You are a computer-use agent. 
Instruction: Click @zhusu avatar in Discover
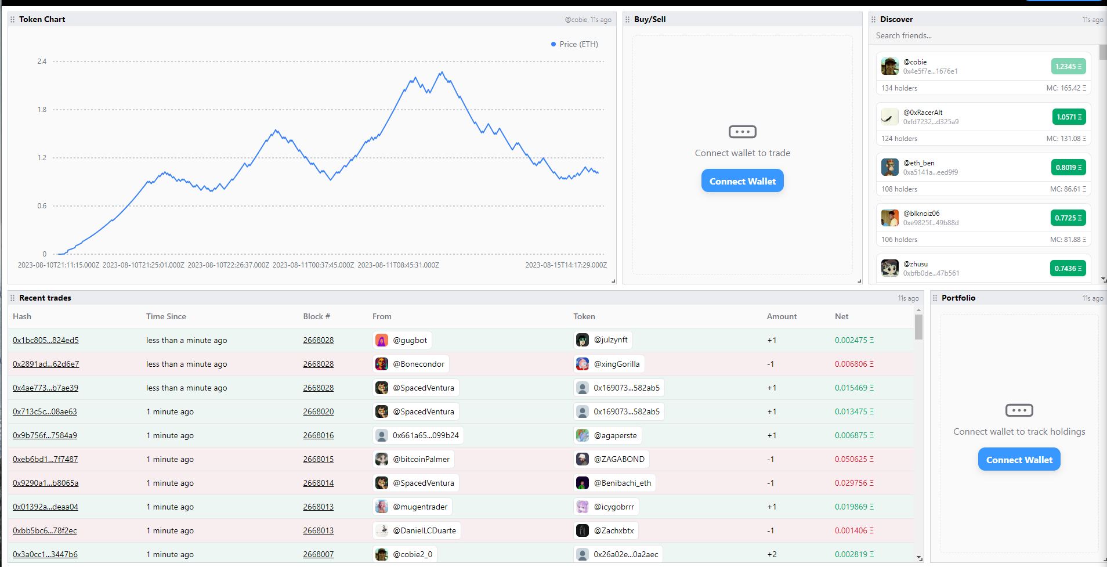890,268
